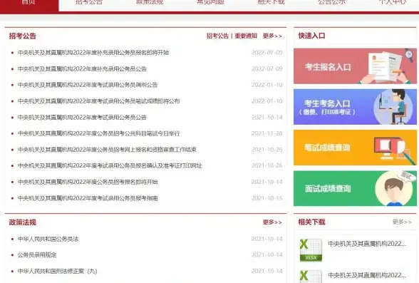Open the article 中央机关及其直属机构2022年度补充录用公务员报名即将开始

tap(93, 53)
